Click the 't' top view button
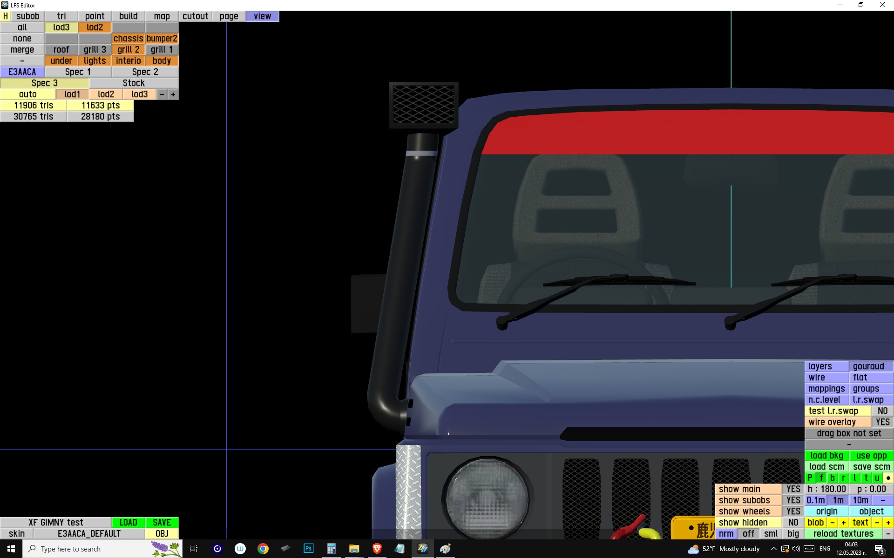 tap(866, 478)
